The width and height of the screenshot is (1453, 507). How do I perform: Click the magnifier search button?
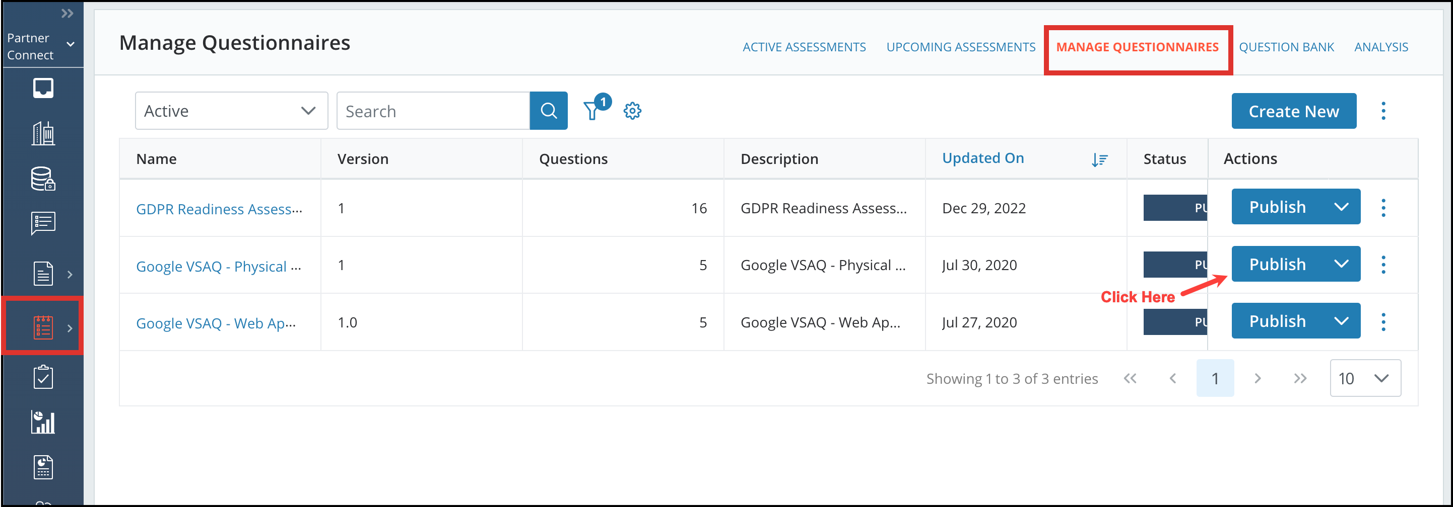(x=549, y=111)
